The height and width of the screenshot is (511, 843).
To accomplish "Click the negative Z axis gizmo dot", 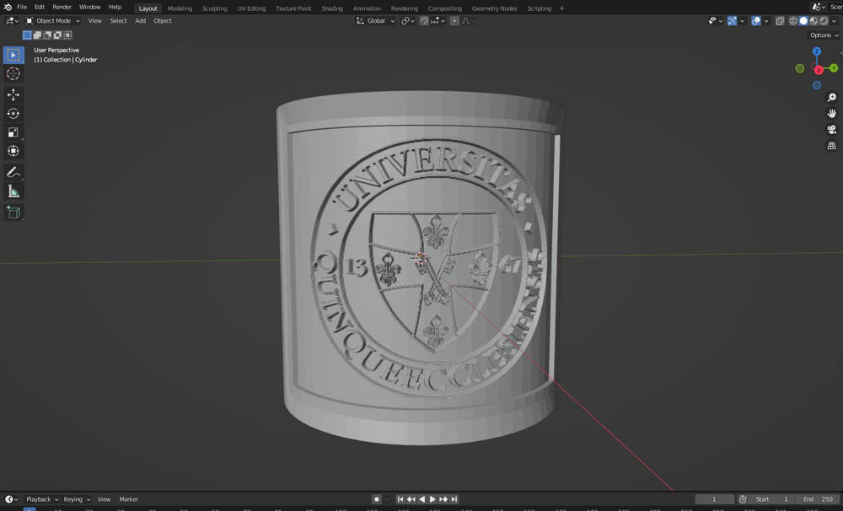I will coord(817,85).
